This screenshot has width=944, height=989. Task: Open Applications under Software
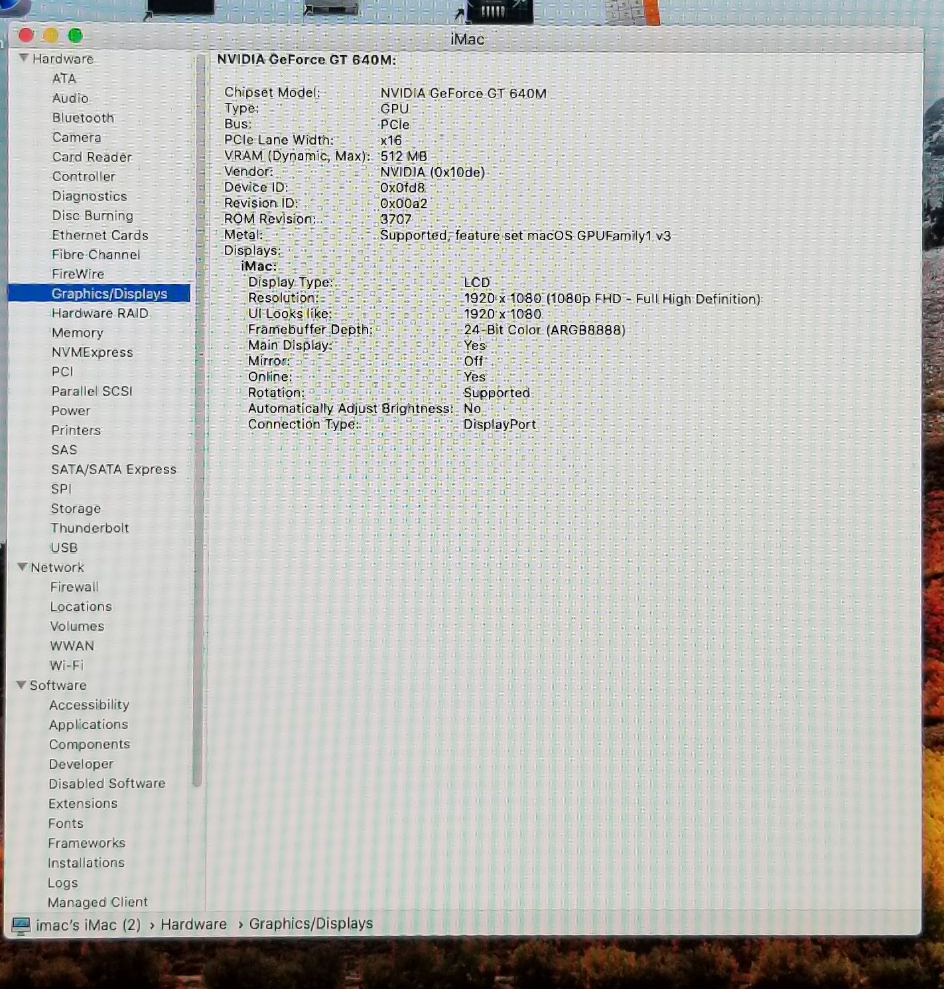88,724
